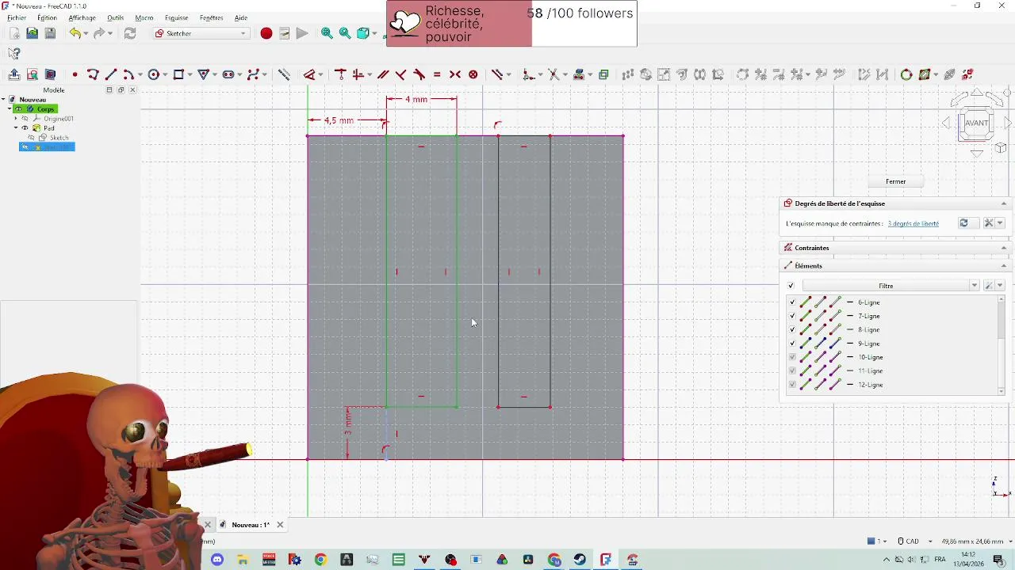
Task: Toggle the 9-Ligne element checkbox
Action: pyautogui.click(x=791, y=344)
